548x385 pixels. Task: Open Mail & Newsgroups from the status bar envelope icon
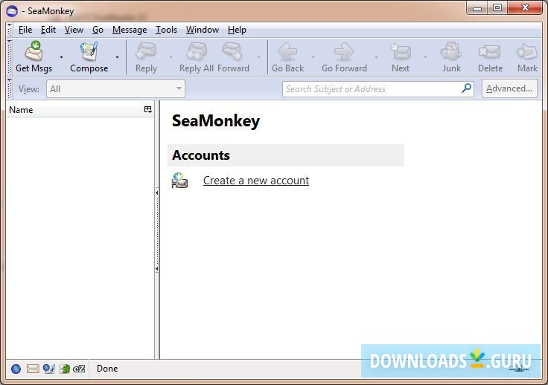point(33,369)
